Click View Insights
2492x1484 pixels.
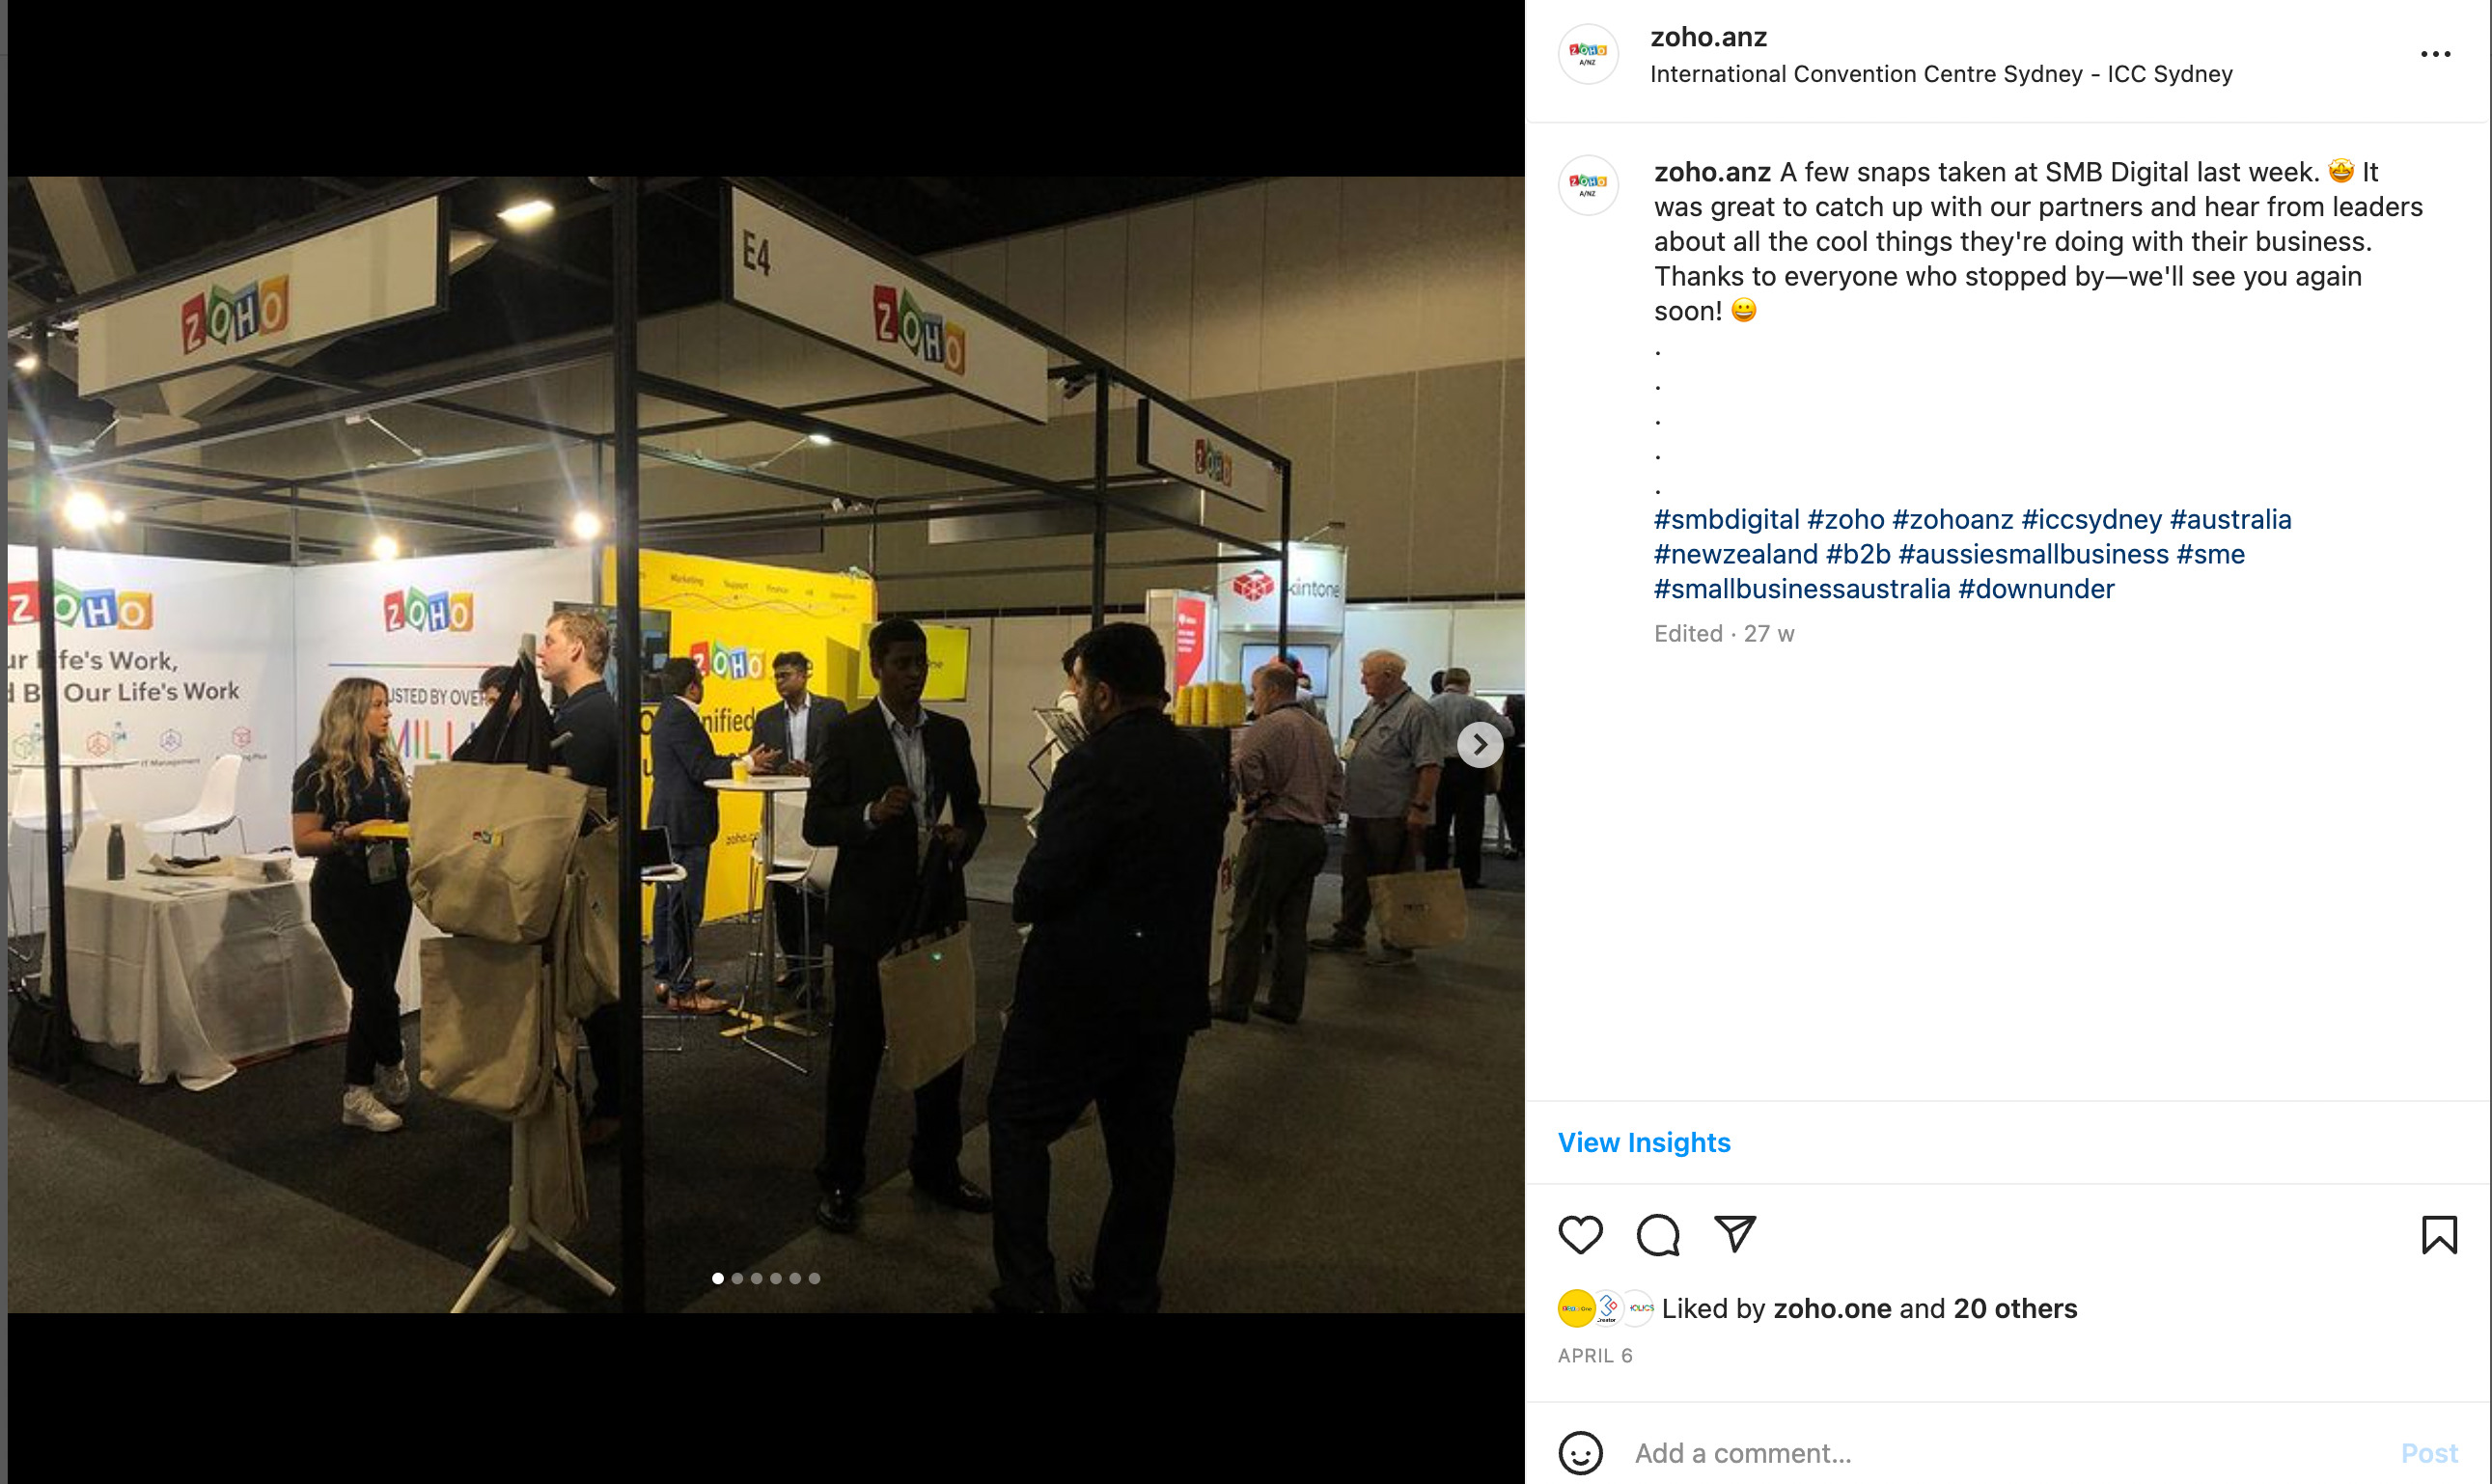coord(1644,1142)
